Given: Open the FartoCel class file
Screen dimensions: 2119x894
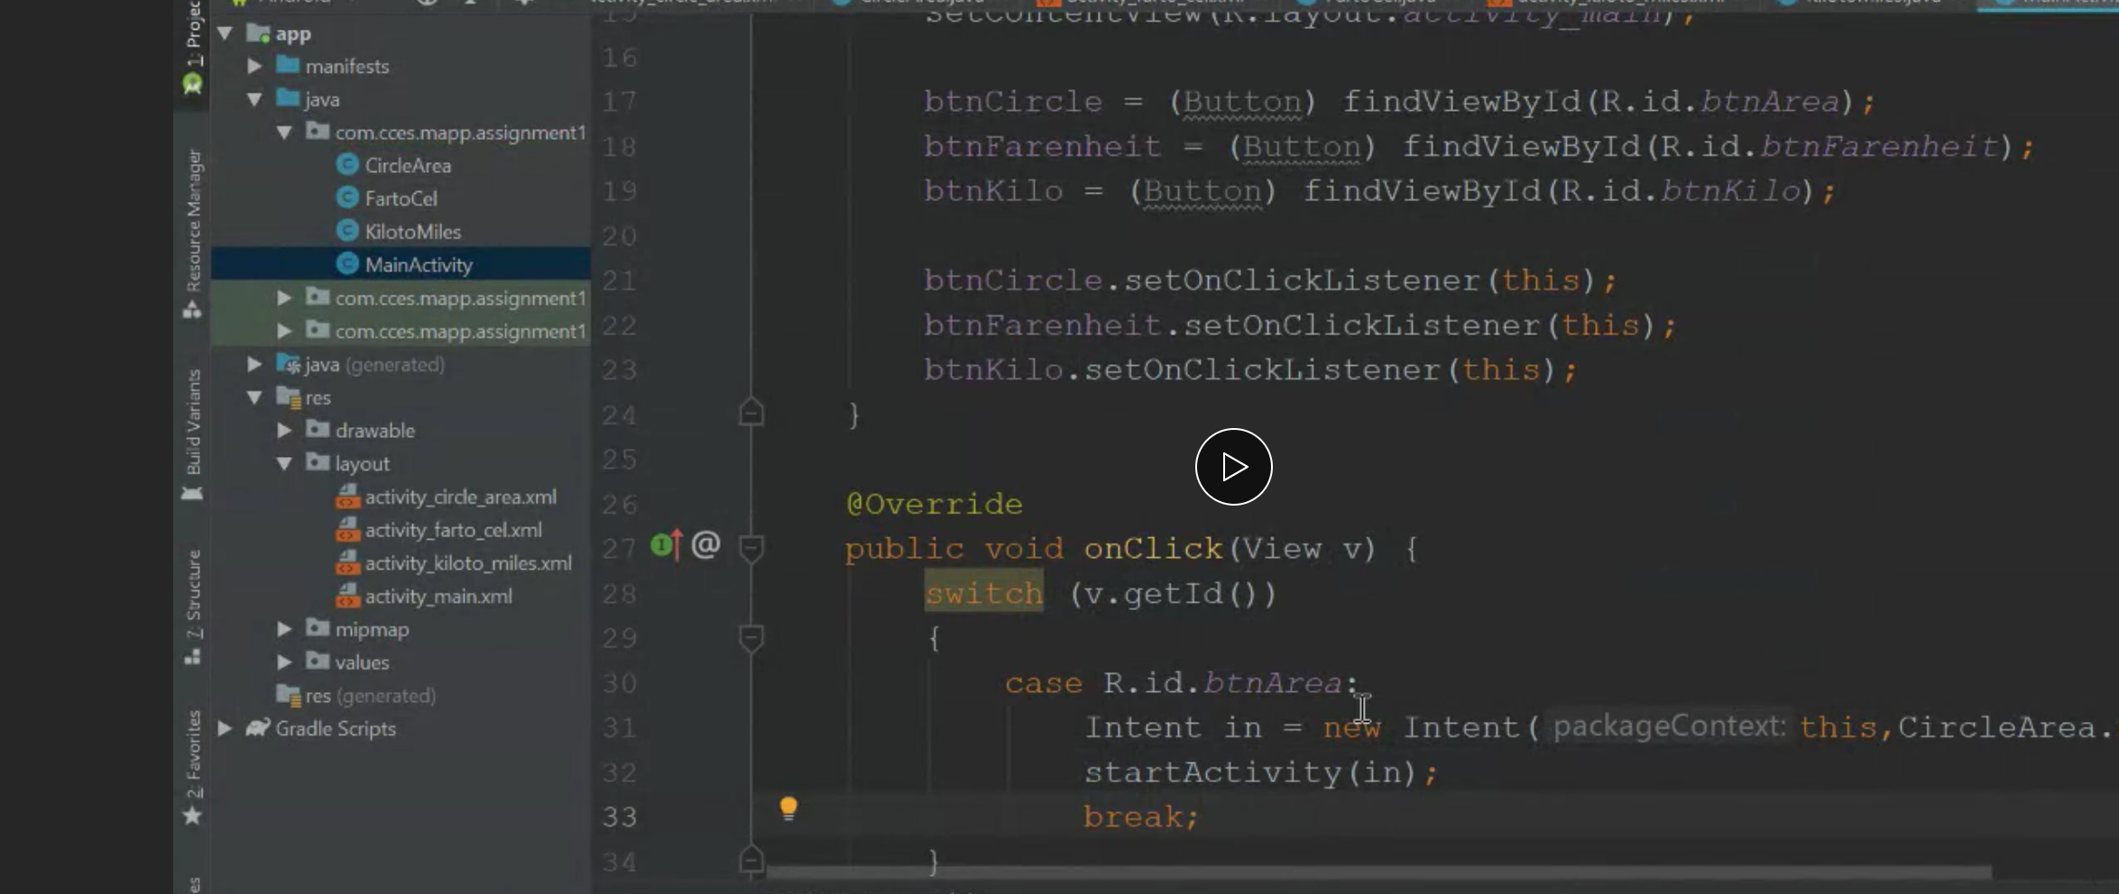Looking at the screenshot, I should (401, 198).
